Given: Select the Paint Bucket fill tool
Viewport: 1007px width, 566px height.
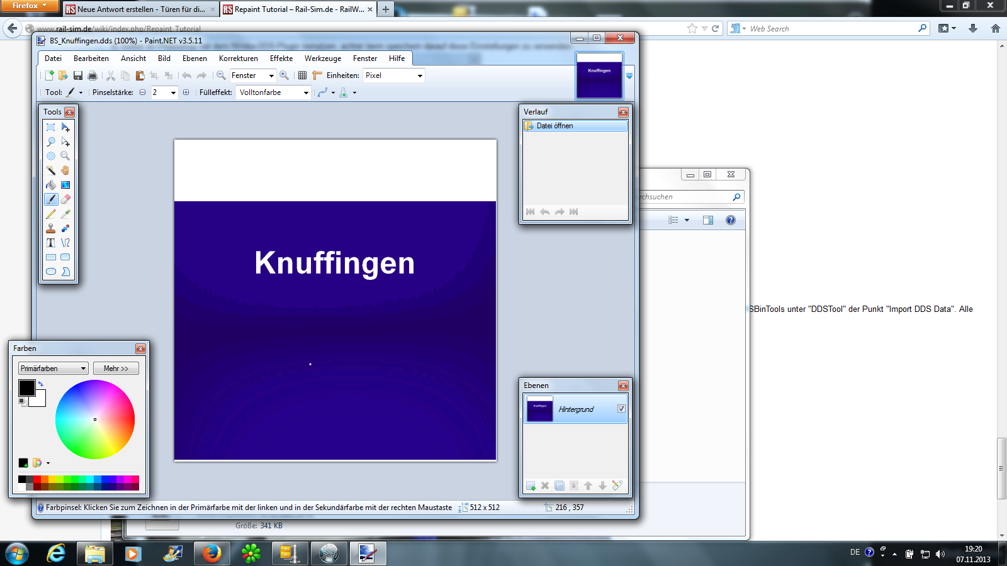Looking at the screenshot, I should coord(51,185).
